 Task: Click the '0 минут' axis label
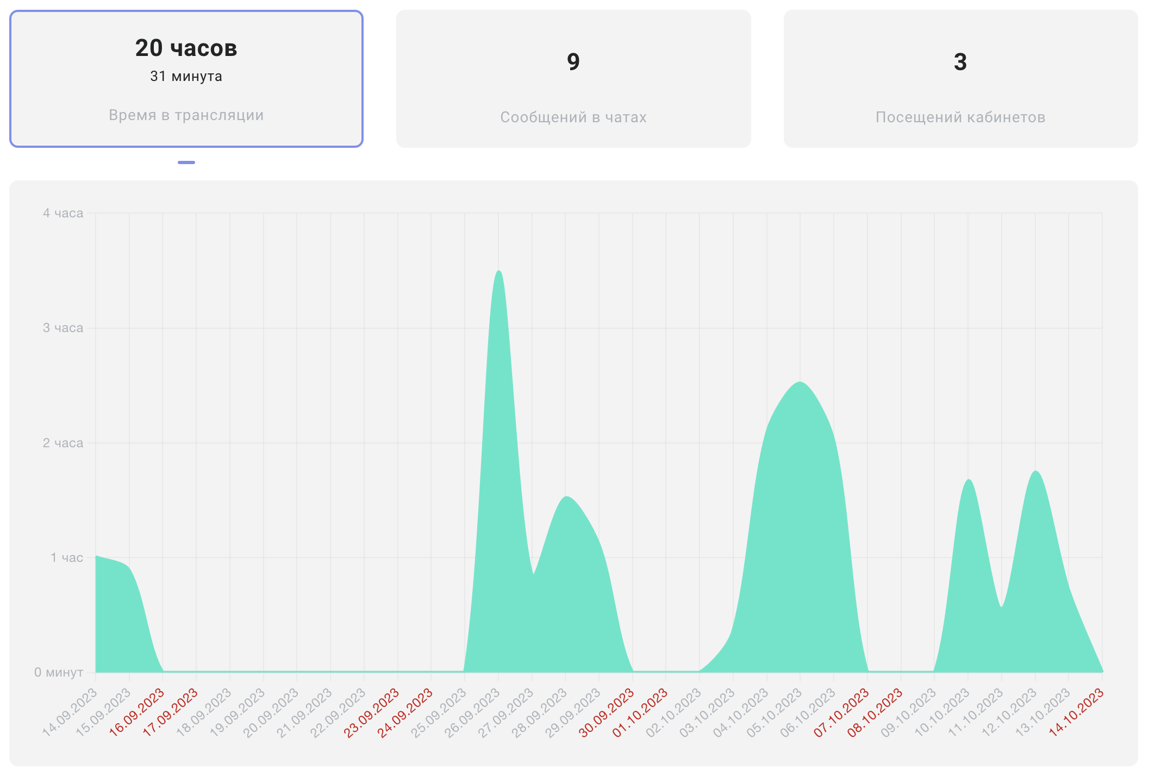tap(59, 672)
